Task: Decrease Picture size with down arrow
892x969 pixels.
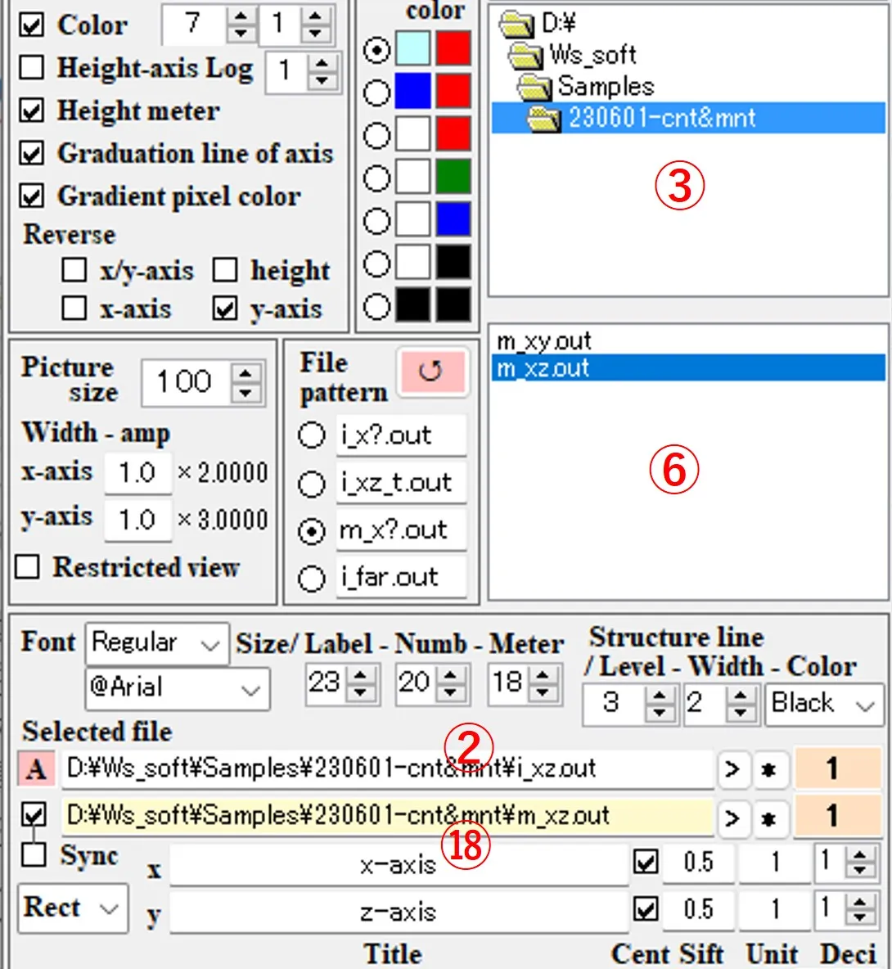Action: (x=246, y=393)
